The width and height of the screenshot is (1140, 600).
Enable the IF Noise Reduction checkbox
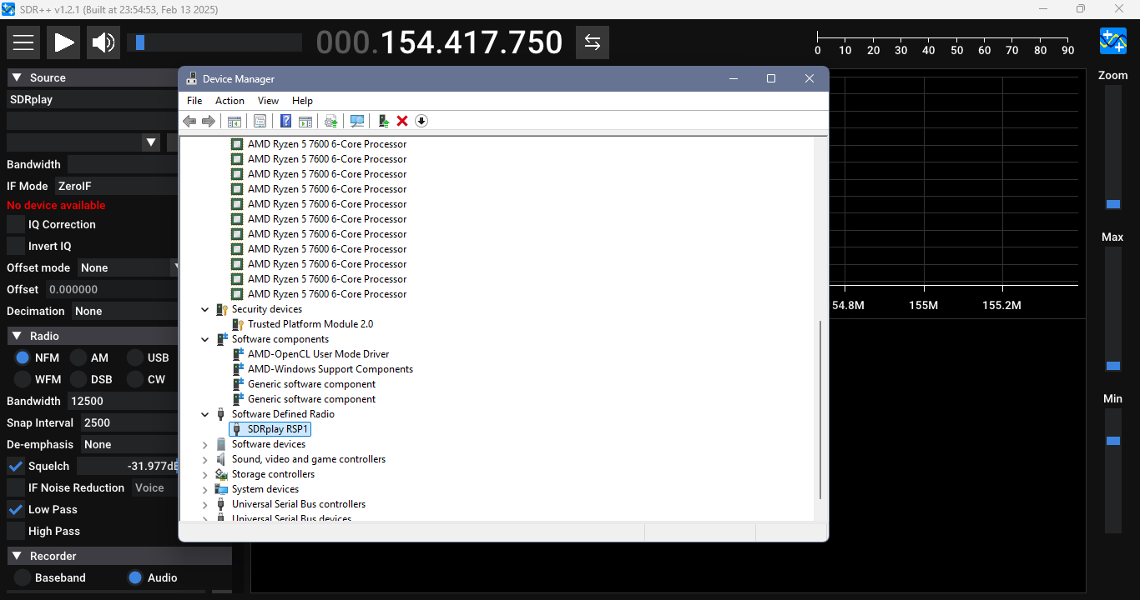pos(16,487)
